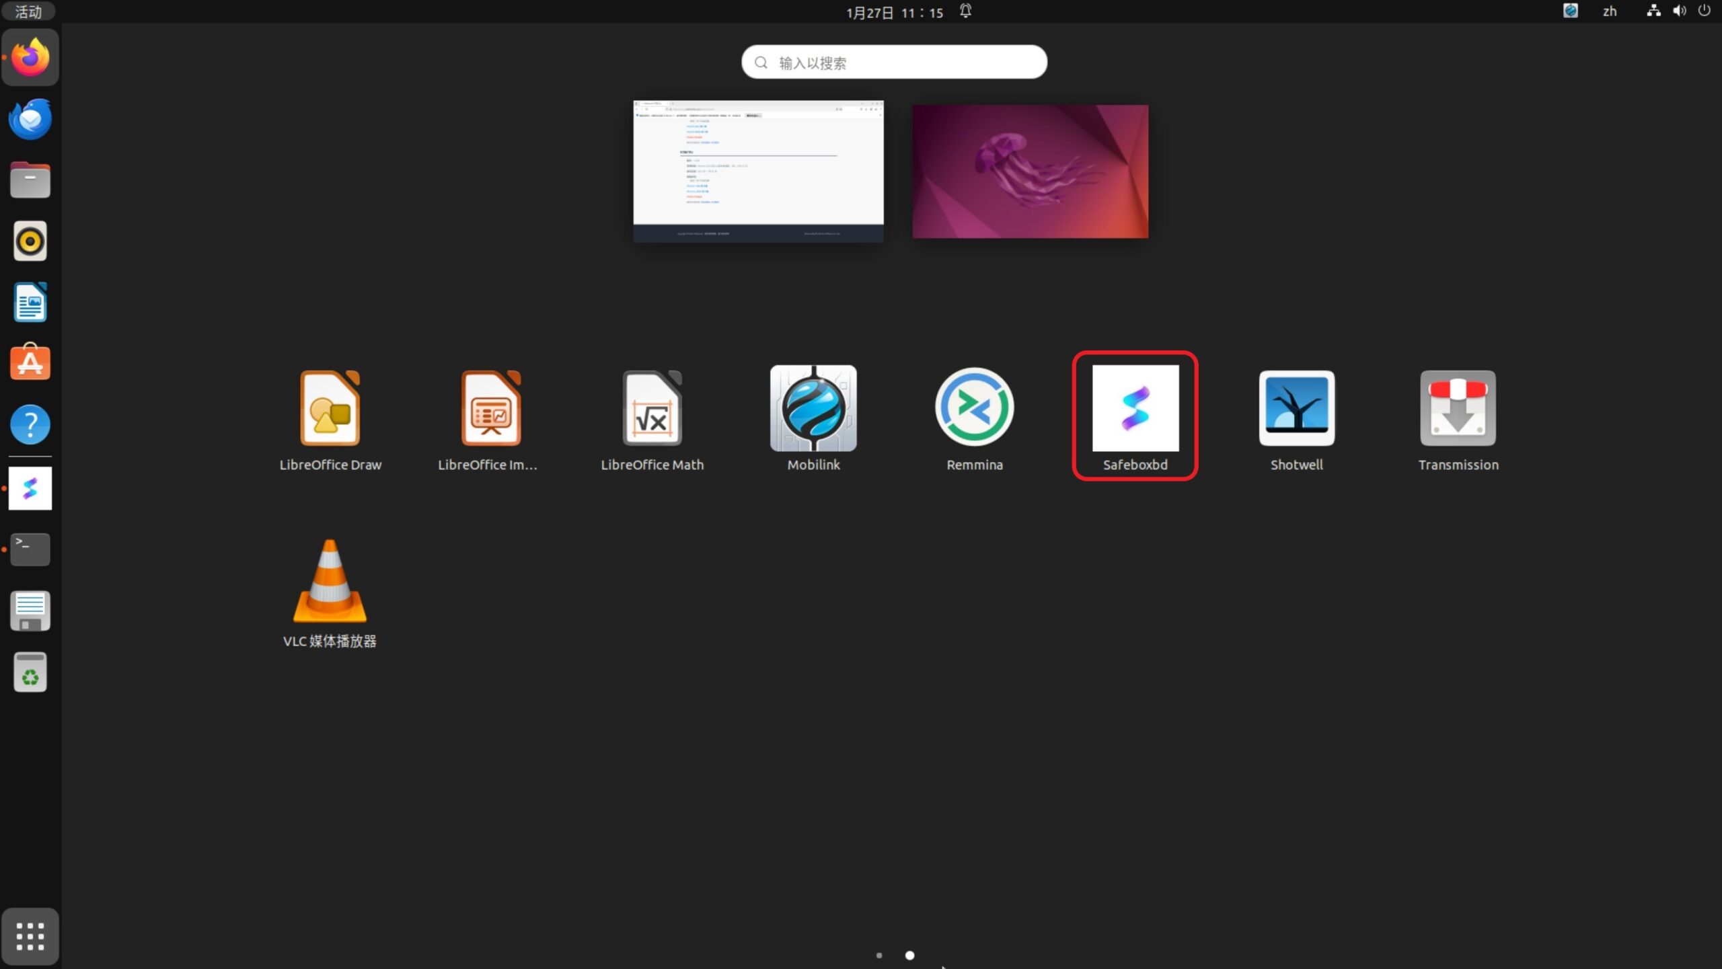Open the Mobilink app
The height and width of the screenshot is (969, 1722).
point(813,419)
